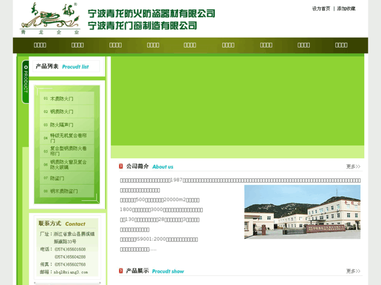Open product category 03 防火隔声门

(x=67, y=124)
